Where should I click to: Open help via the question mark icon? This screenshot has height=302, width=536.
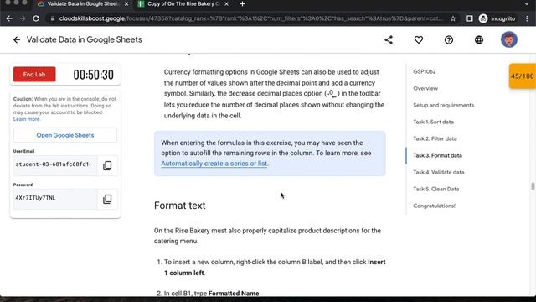pyautogui.click(x=449, y=39)
